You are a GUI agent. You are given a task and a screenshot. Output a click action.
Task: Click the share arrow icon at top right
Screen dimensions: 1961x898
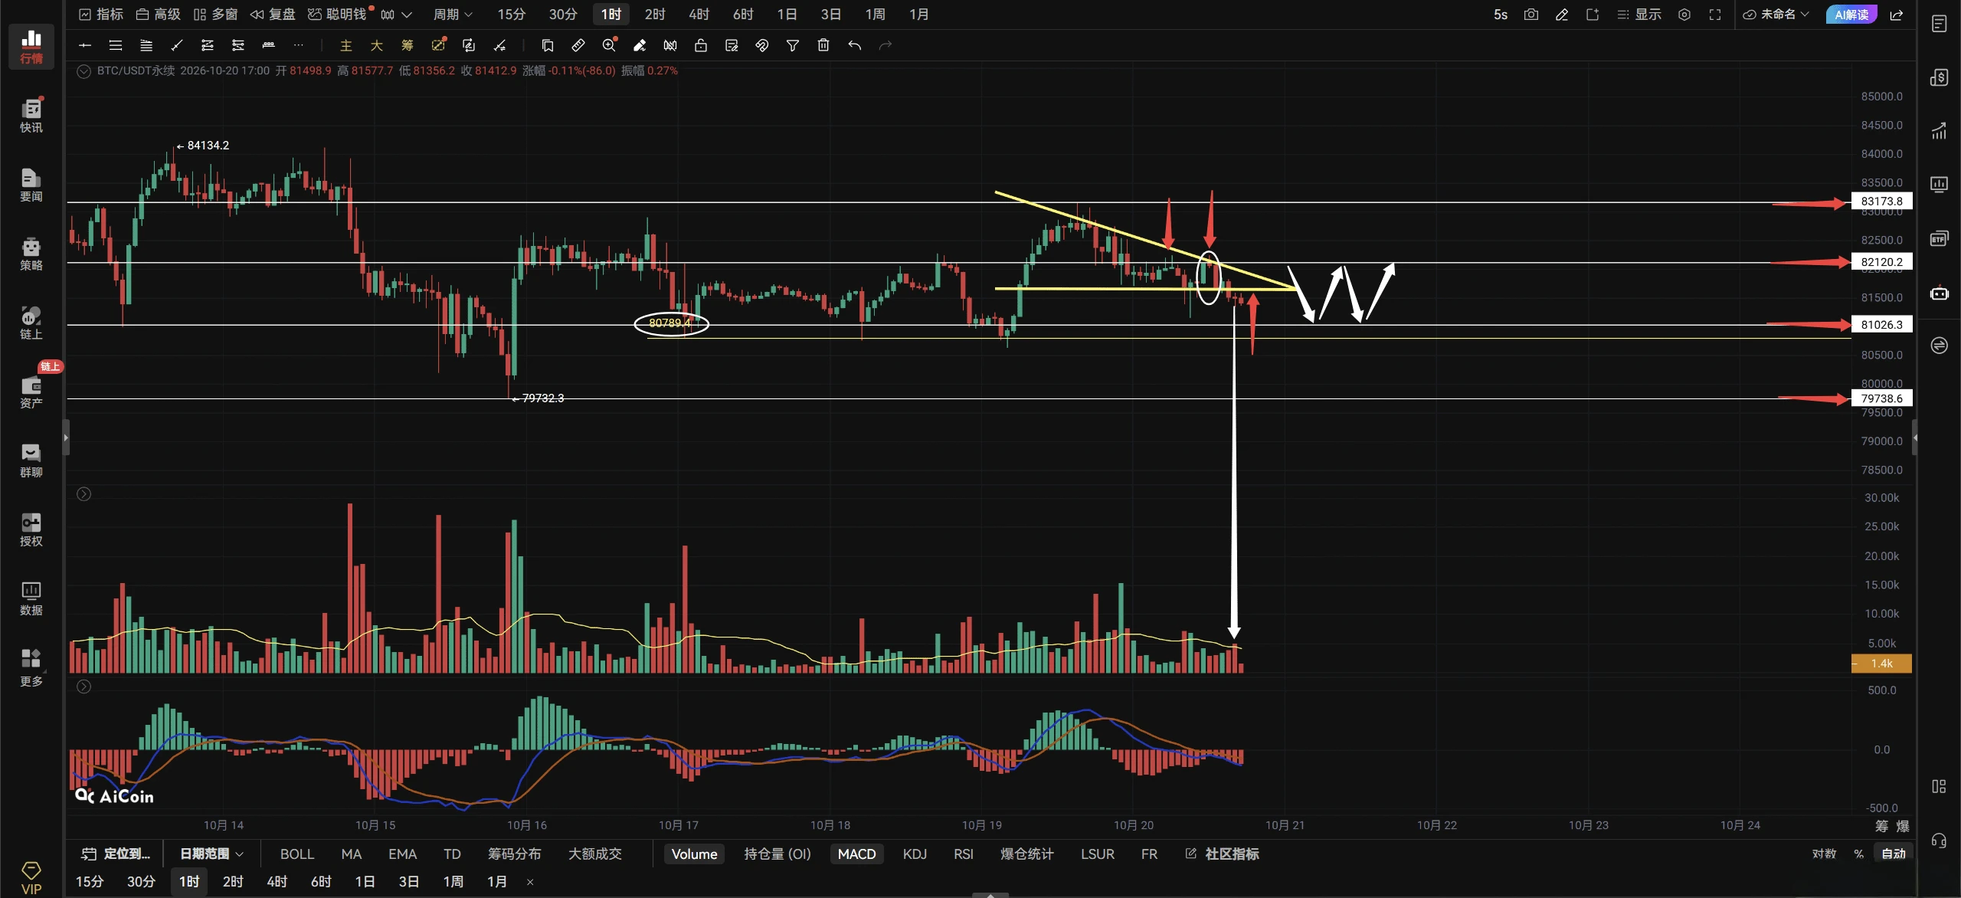1897,15
